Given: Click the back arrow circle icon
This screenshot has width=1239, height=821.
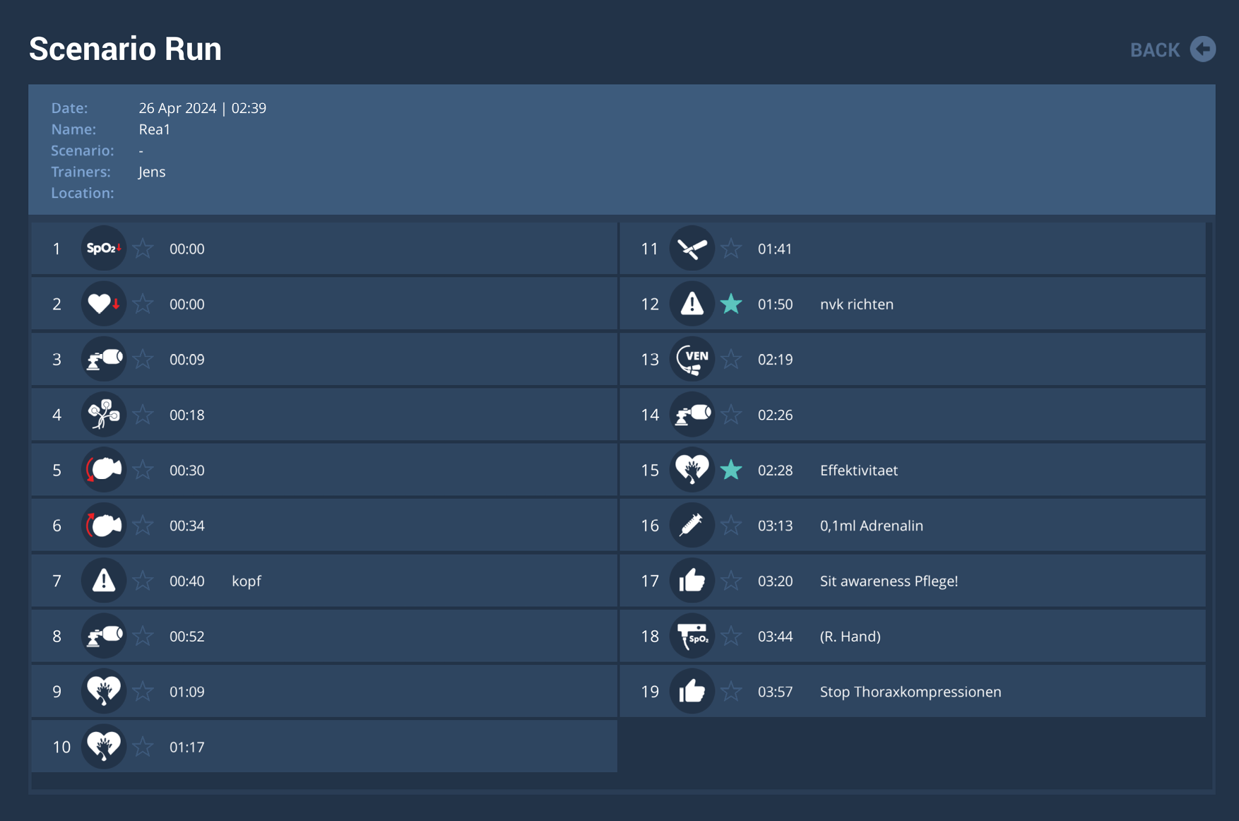Looking at the screenshot, I should point(1202,49).
